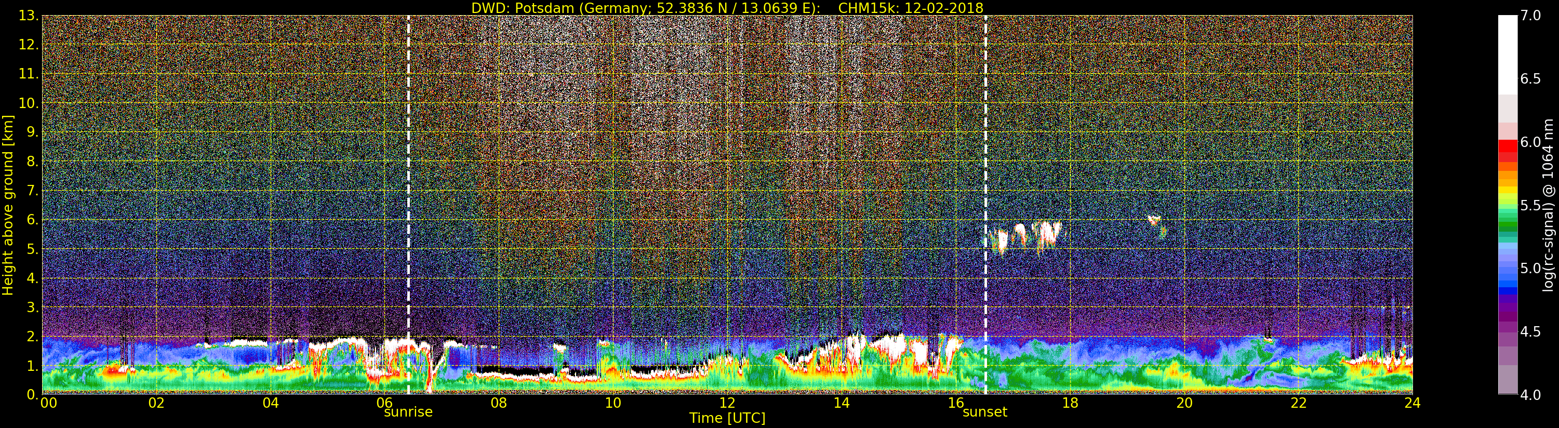Click the "8." height axis tick label

point(32,162)
